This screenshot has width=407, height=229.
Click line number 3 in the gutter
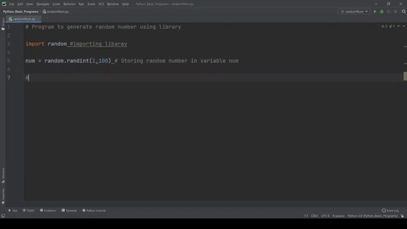coord(8,44)
